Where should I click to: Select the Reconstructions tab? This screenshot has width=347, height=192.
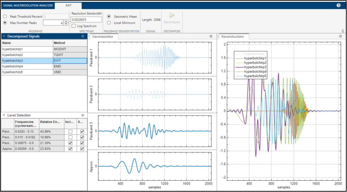pos(232,36)
